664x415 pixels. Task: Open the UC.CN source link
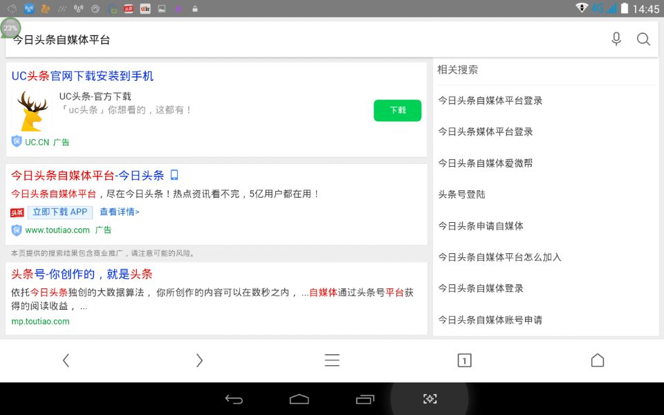[x=37, y=142]
